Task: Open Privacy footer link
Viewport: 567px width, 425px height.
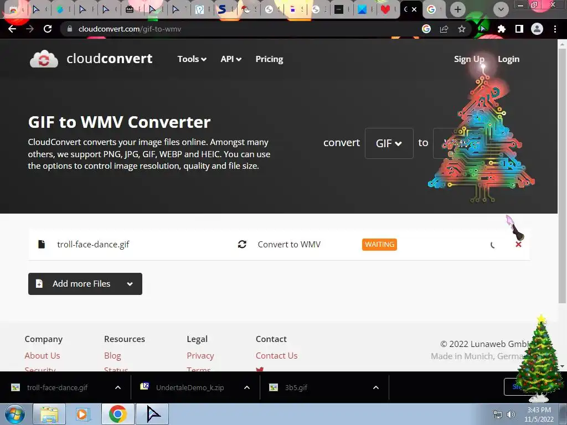Action: 200,356
